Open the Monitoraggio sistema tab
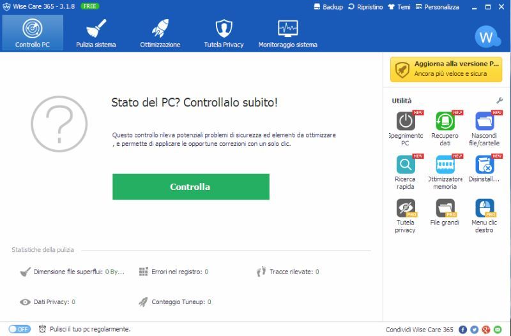 (288, 33)
